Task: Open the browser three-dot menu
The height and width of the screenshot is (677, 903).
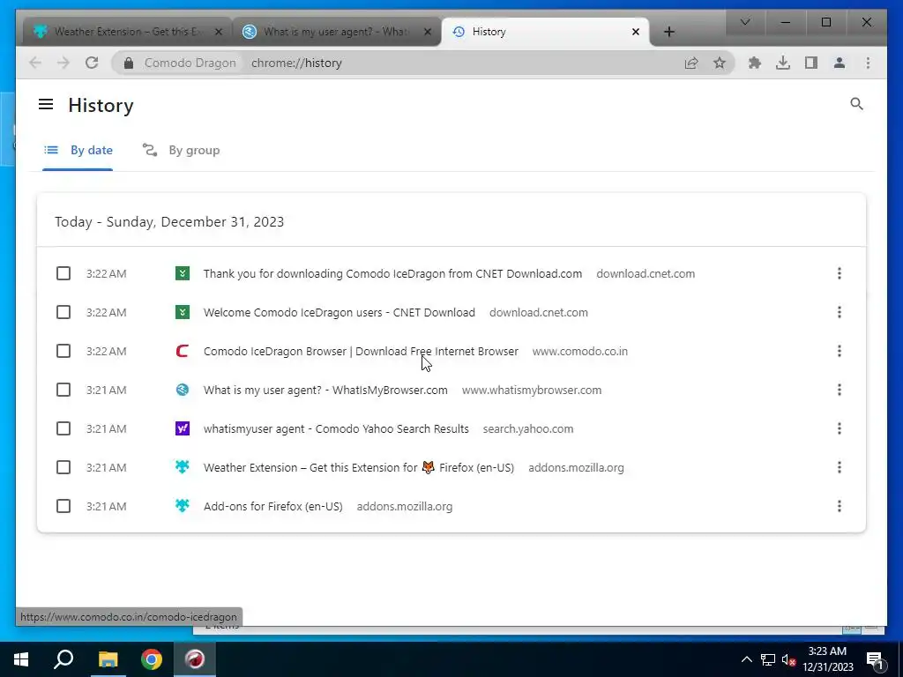Action: point(868,63)
